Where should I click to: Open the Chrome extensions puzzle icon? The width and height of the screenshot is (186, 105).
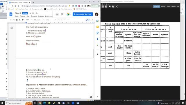82,6
